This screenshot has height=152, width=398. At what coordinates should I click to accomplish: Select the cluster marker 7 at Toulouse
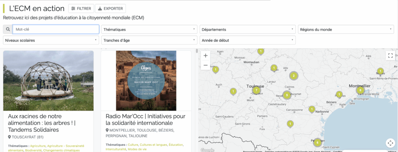click(x=257, y=90)
